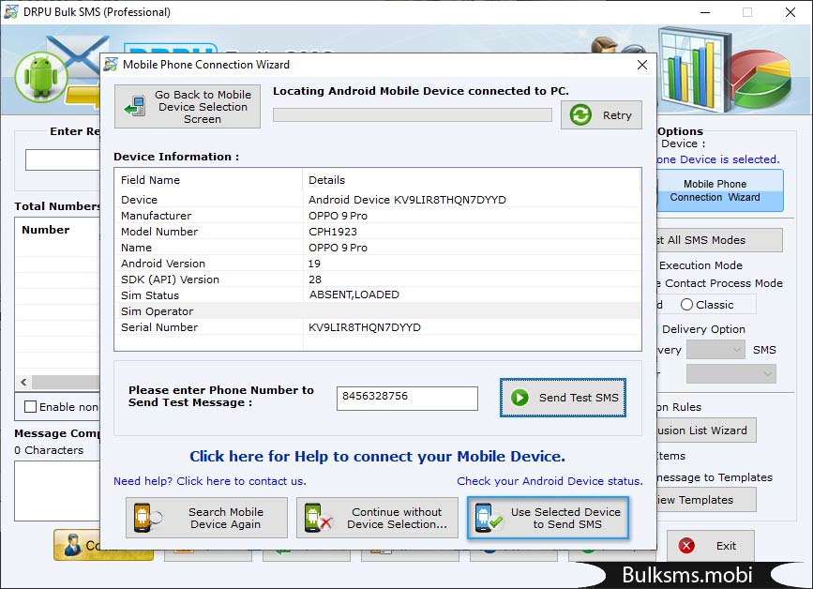Click the pie chart graphic in banner
This screenshot has height=589, width=813.
[x=762, y=78]
